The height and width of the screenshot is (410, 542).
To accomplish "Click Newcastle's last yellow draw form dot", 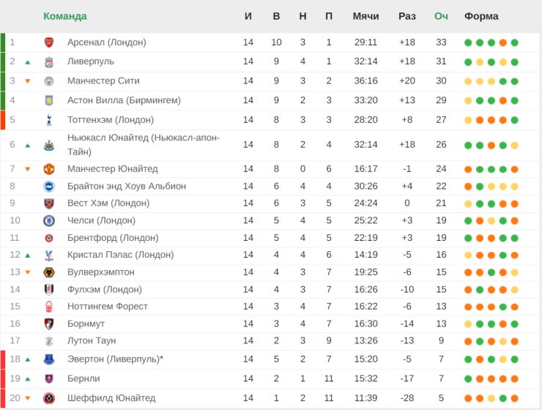I will [514, 146].
